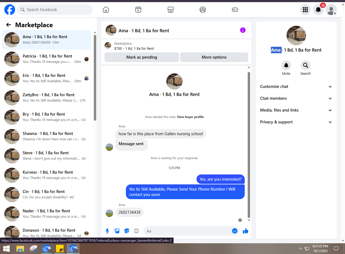
Task: Click the back arrow beside Marketplace
Action: [x=9, y=25]
